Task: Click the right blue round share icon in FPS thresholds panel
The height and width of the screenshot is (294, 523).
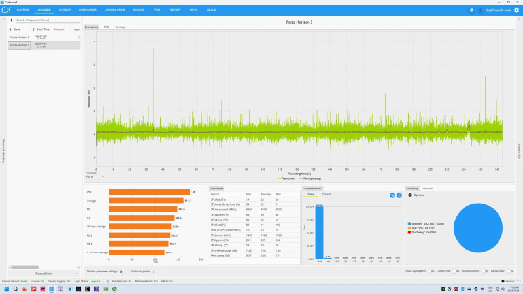Action: click(x=399, y=195)
